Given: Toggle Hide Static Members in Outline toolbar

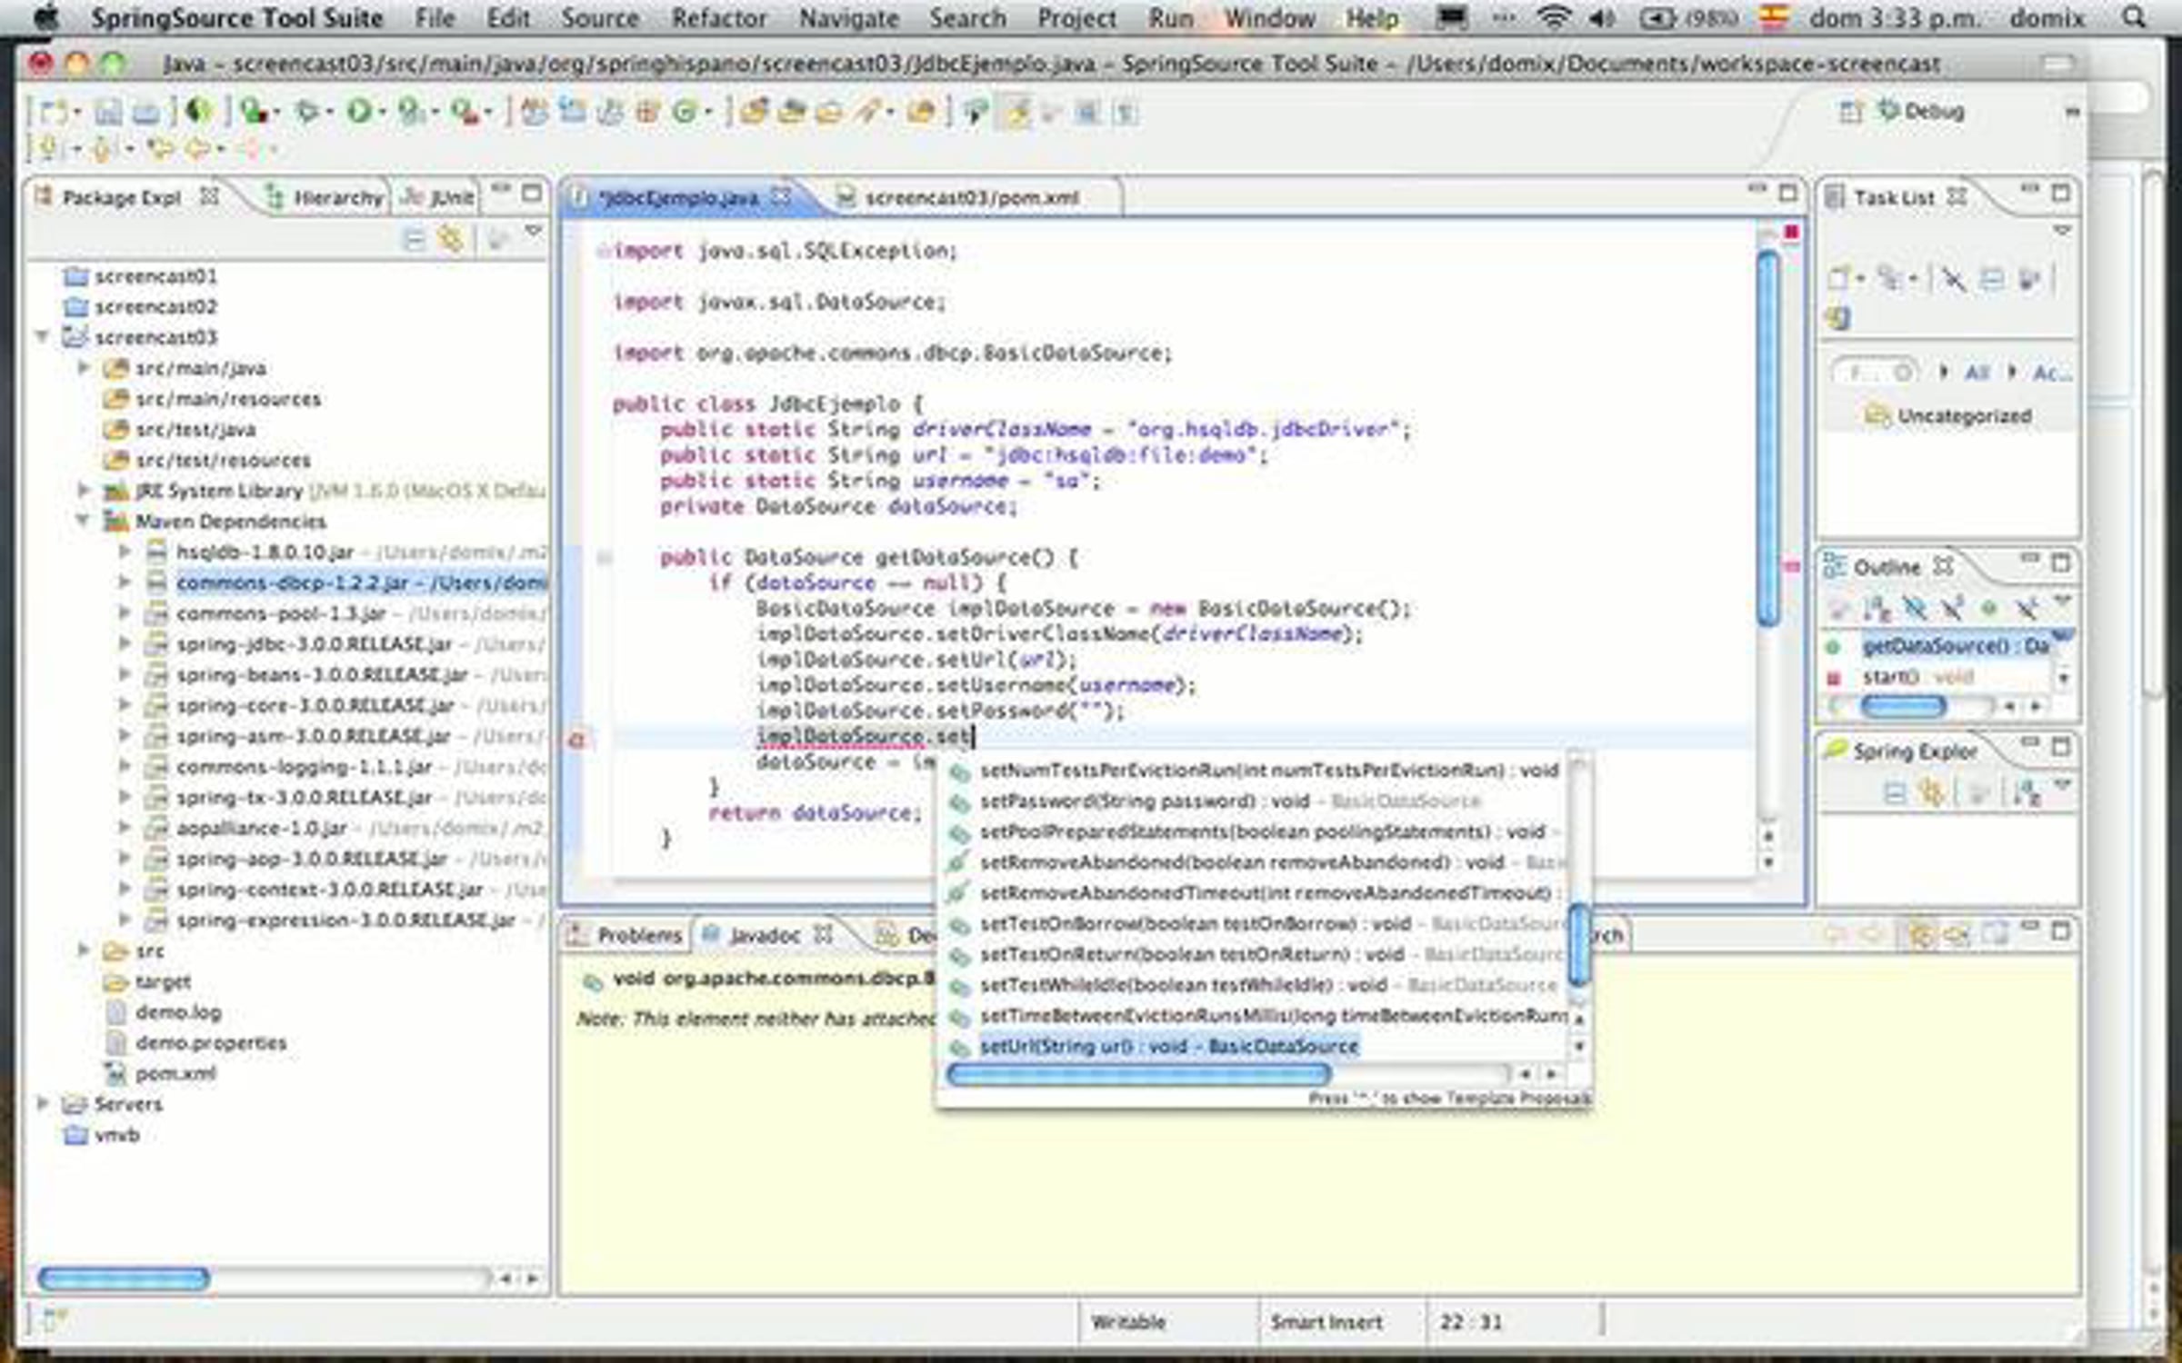Looking at the screenshot, I should pyautogui.click(x=1951, y=608).
